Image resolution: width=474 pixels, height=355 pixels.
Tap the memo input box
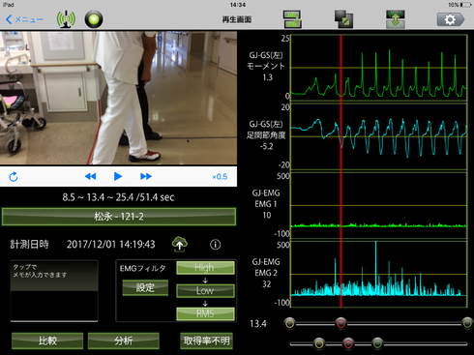(x=54, y=291)
